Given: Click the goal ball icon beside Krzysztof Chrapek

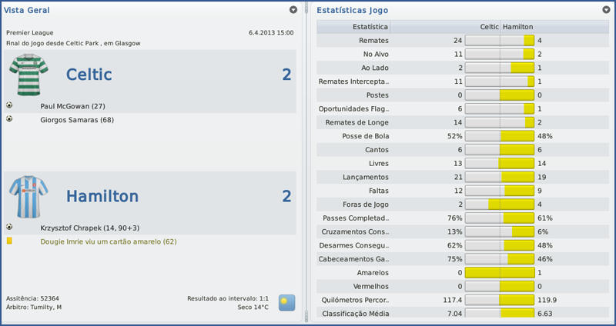Looking at the screenshot, I should click(x=9, y=227).
